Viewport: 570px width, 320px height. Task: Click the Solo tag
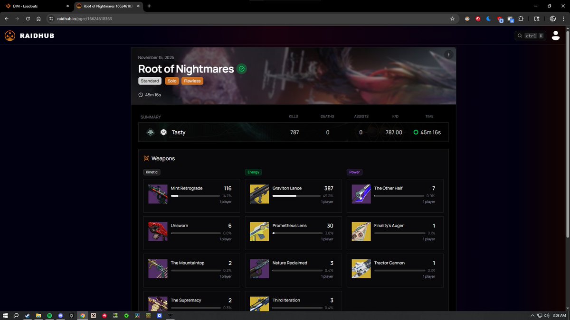coord(172,81)
